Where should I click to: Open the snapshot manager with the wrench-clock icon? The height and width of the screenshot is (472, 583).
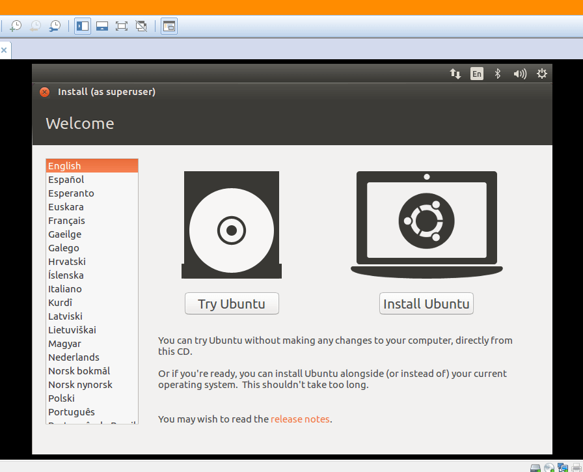pos(55,26)
